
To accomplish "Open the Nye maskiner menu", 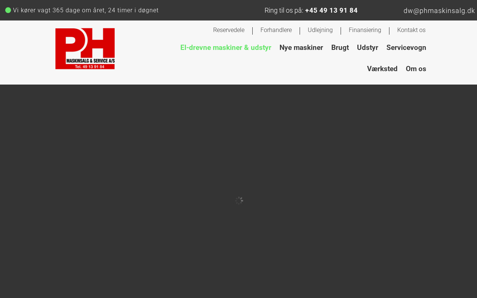I will [301, 48].
